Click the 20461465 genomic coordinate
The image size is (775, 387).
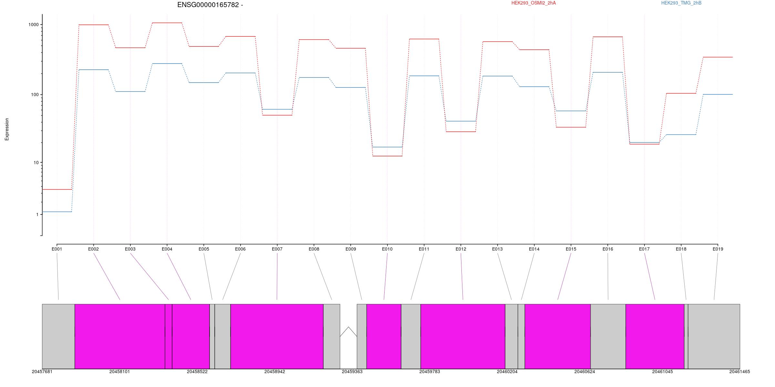coord(739,372)
